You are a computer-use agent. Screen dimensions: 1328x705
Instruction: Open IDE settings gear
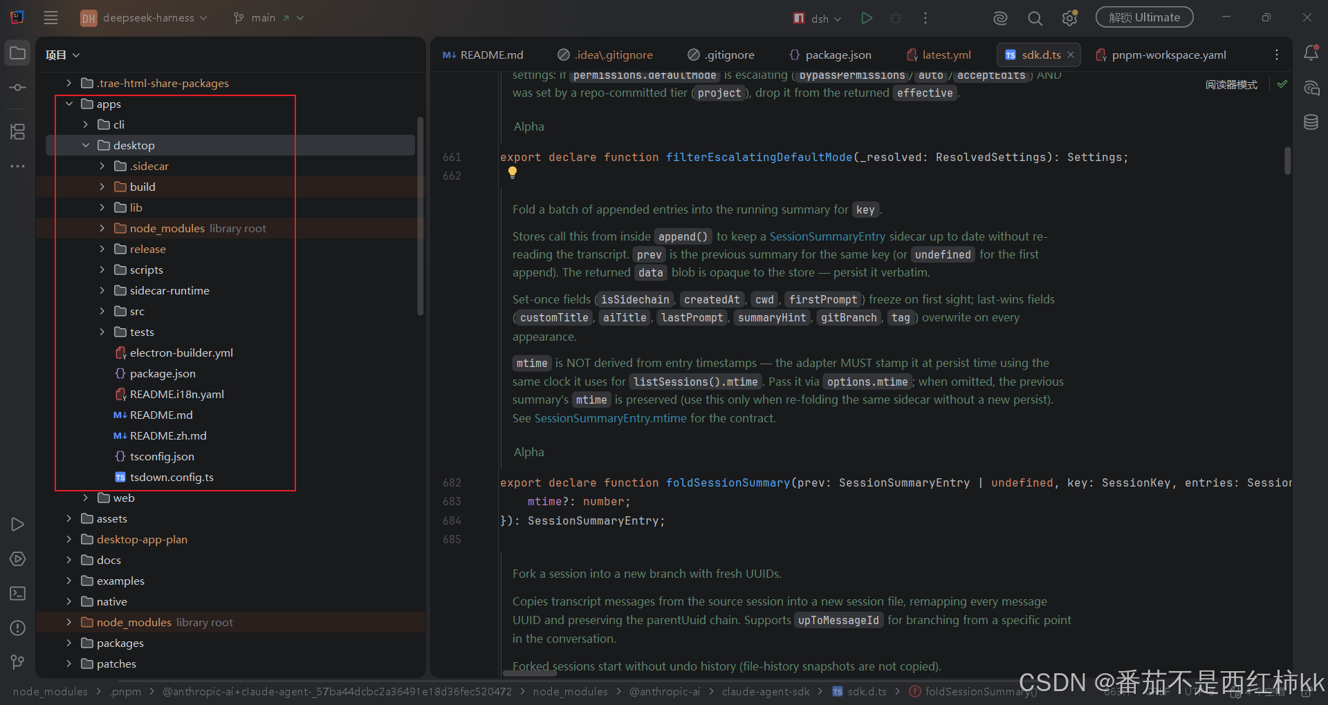click(x=1070, y=18)
